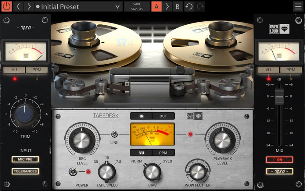The width and height of the screenshot is (305, 191).
Task: Click the TAPEDESK title label
Action: 106,115
